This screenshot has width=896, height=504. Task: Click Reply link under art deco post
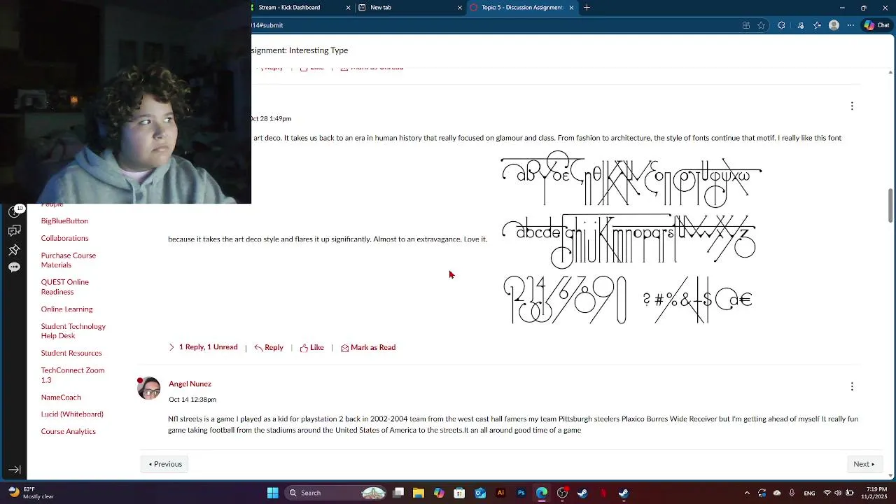274,348
